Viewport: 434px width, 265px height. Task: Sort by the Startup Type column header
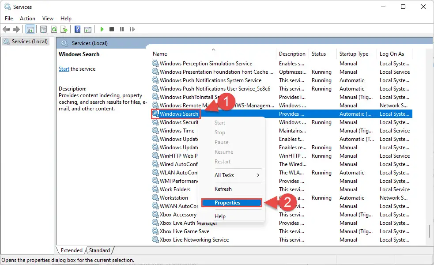click(x=356, y=54)
